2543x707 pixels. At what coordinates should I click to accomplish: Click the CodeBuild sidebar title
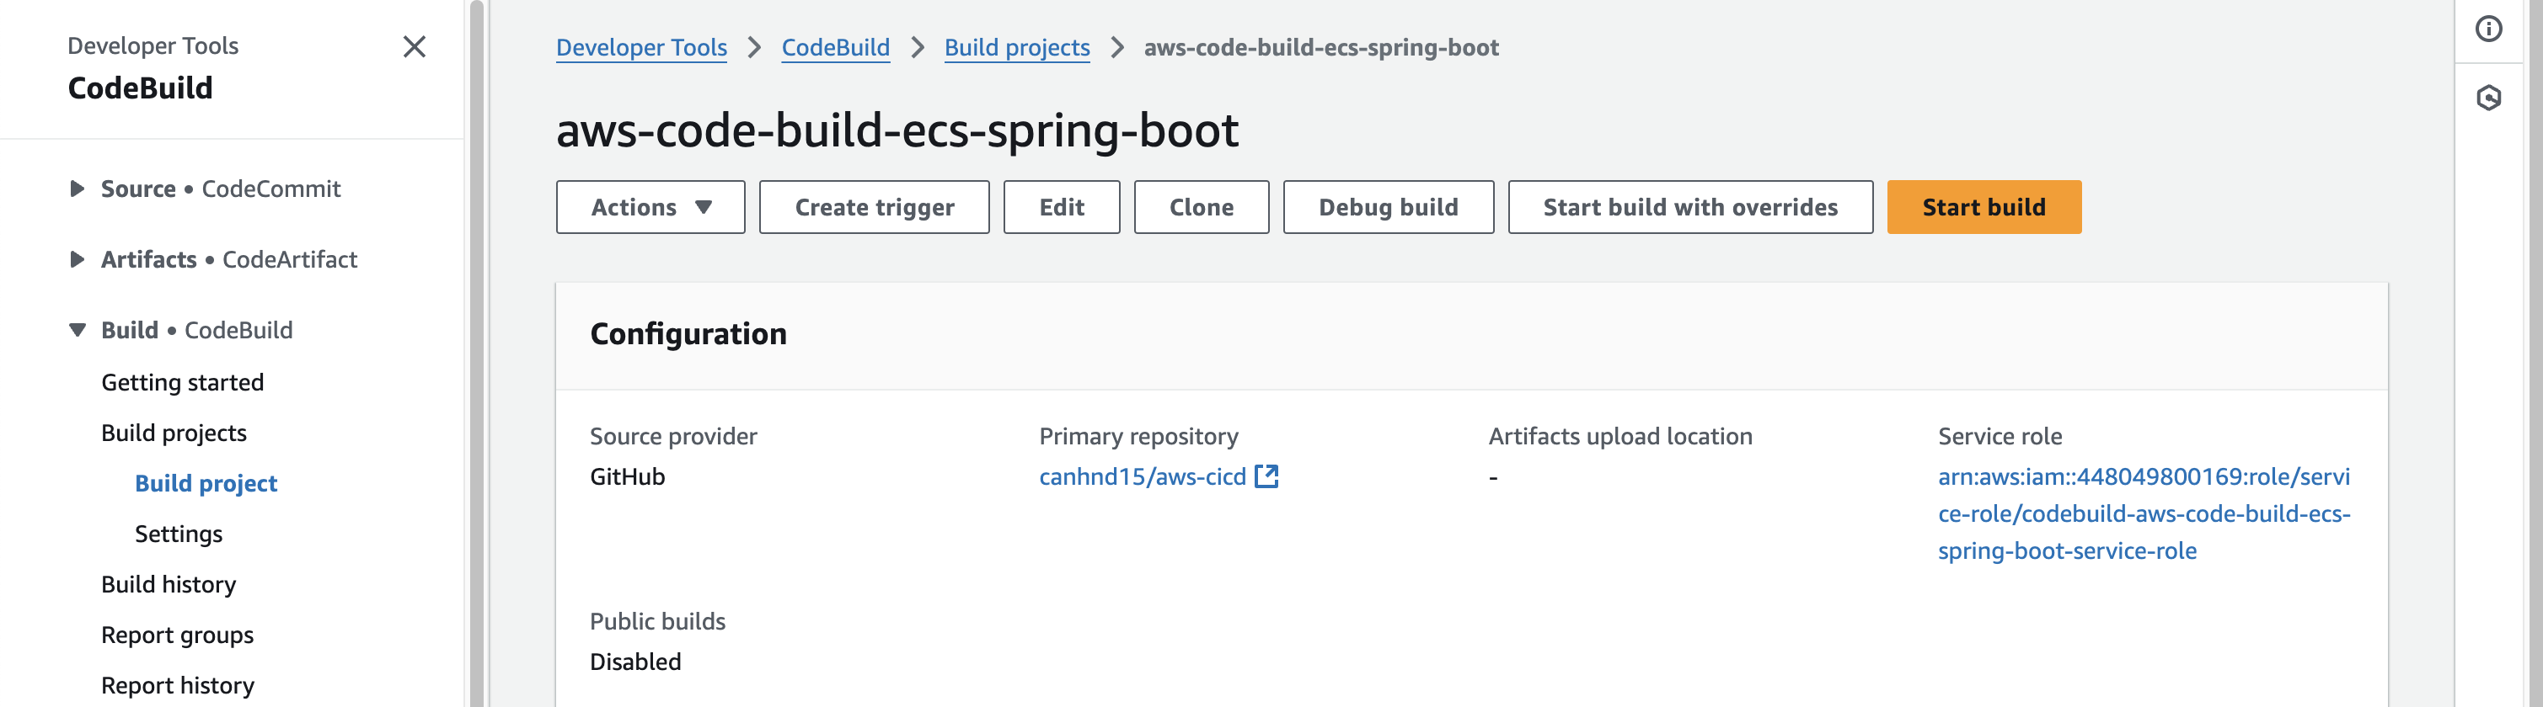[x=140, y=88]
